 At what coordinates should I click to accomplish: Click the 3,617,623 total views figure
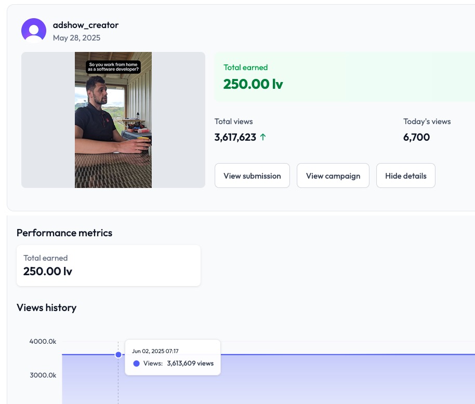(235, 138)
